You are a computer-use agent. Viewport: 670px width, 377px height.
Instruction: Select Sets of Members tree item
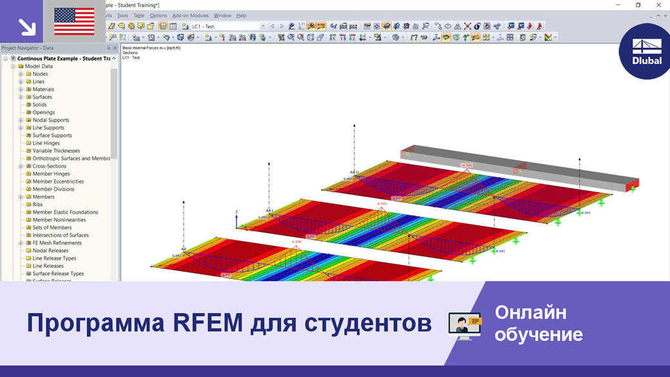coord(52,228)
